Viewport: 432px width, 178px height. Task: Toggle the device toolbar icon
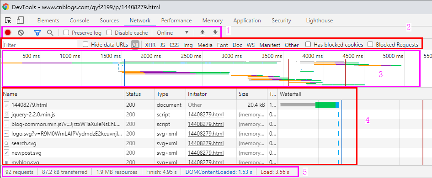pyautogui.click(x=20, y=21)
